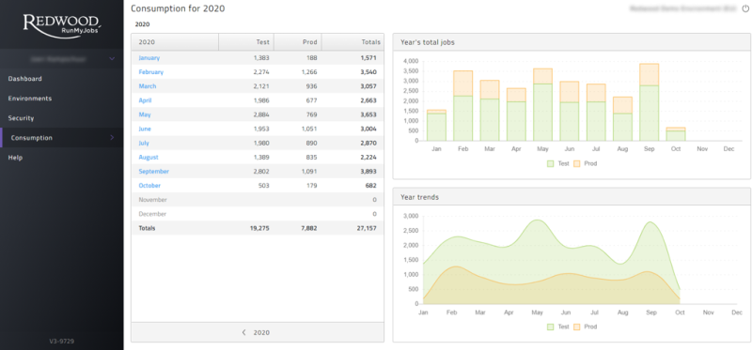Click the 2020 breadcrumb label
The width and height of the screenshot is (752, 350).
click(x=142, y=24)
